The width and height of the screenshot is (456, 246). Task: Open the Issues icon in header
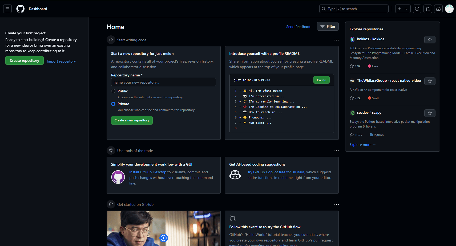417,9
